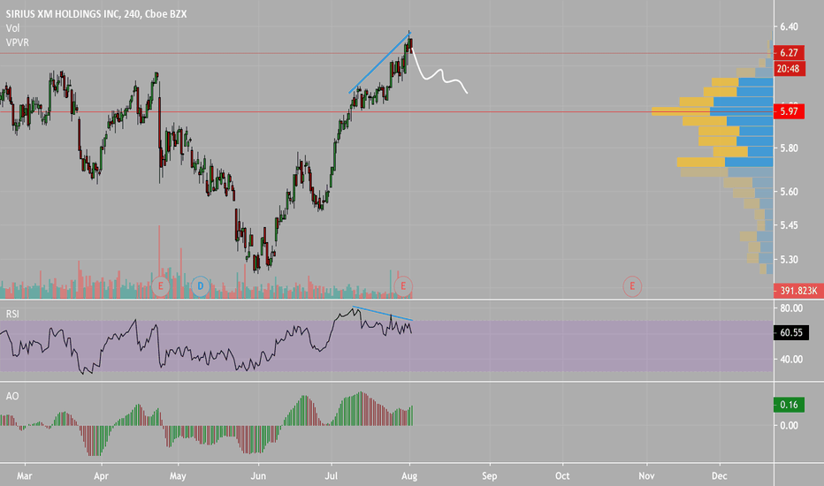Click the Jul label on time axis

[331, 476]
